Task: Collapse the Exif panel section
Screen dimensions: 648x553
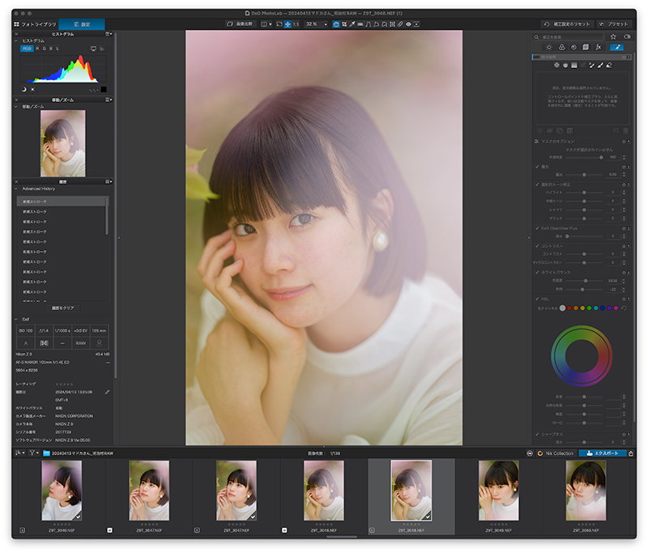Action: (15, 319)
